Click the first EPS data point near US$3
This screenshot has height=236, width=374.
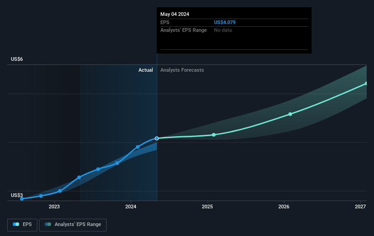pyautogui.click(x=22, y=199)
